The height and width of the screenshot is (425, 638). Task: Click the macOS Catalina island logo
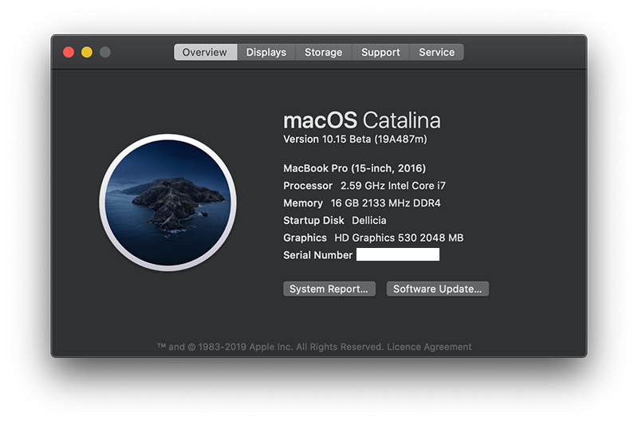[167, 203]
